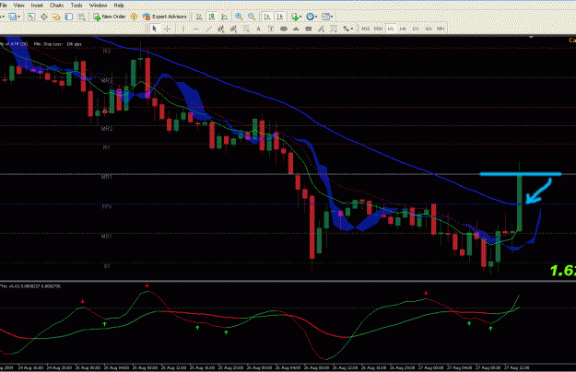
Task: Switch to Bar Chart display
Action: (x=199, y=17)
